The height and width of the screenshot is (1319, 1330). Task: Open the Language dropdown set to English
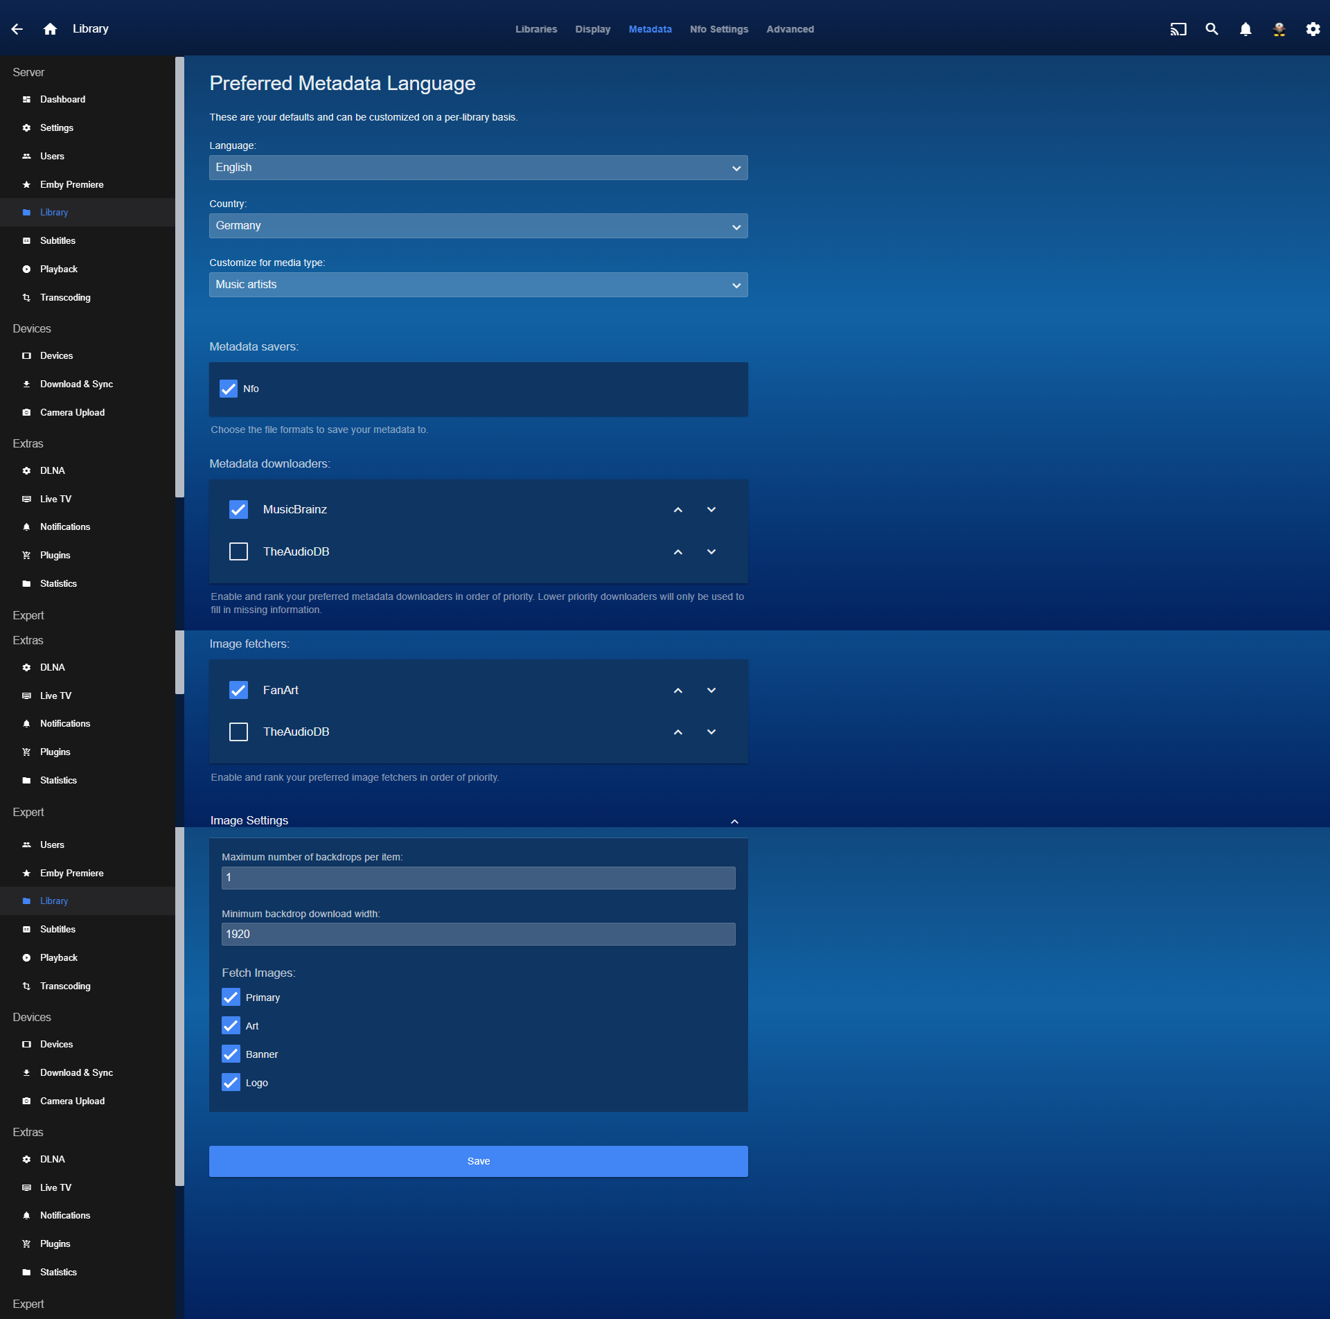(x=478, y=168)
